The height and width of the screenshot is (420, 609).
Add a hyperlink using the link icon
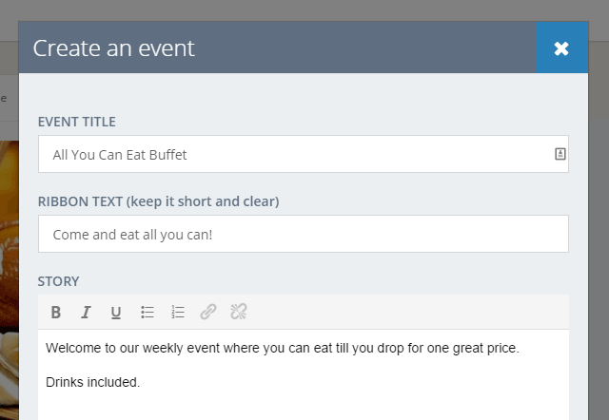208,312
